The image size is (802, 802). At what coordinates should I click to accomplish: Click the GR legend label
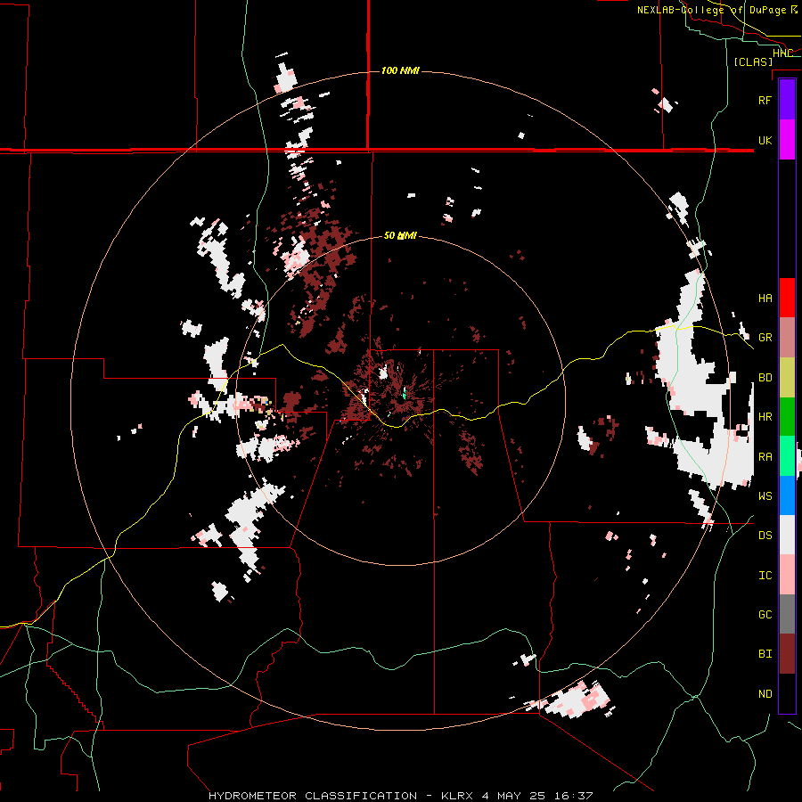coord(765,338)
